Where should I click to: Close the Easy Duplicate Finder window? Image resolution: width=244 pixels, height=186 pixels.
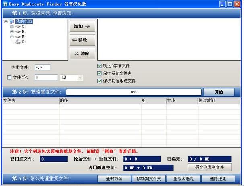[x=237, y=4]
